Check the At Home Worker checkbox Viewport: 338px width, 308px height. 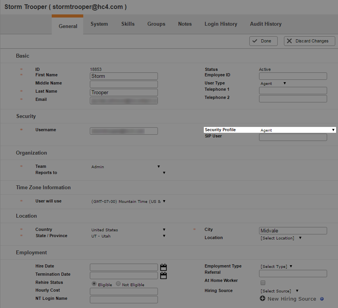(263, 282)
